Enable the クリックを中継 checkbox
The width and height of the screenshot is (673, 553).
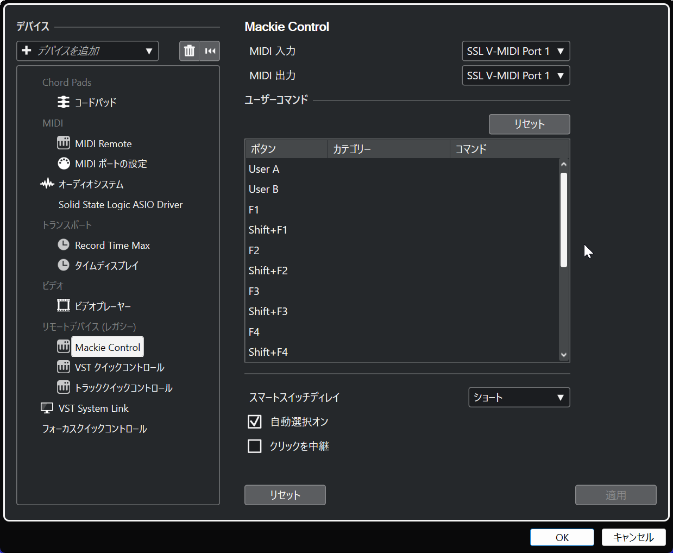tap(255, 446)
